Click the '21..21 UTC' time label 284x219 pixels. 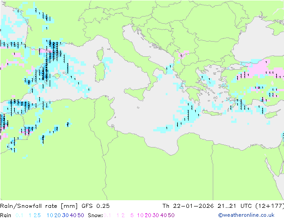(234, 206)
